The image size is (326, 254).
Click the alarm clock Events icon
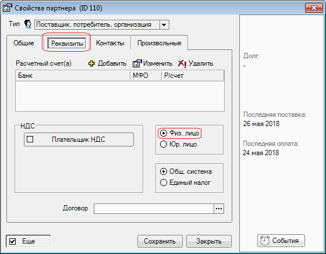pyautogui.click(x=265, y=241)
